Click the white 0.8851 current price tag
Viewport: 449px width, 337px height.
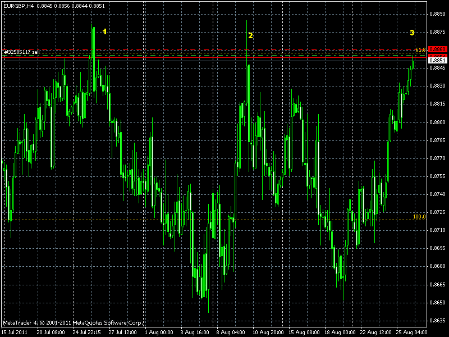[438, 60]
